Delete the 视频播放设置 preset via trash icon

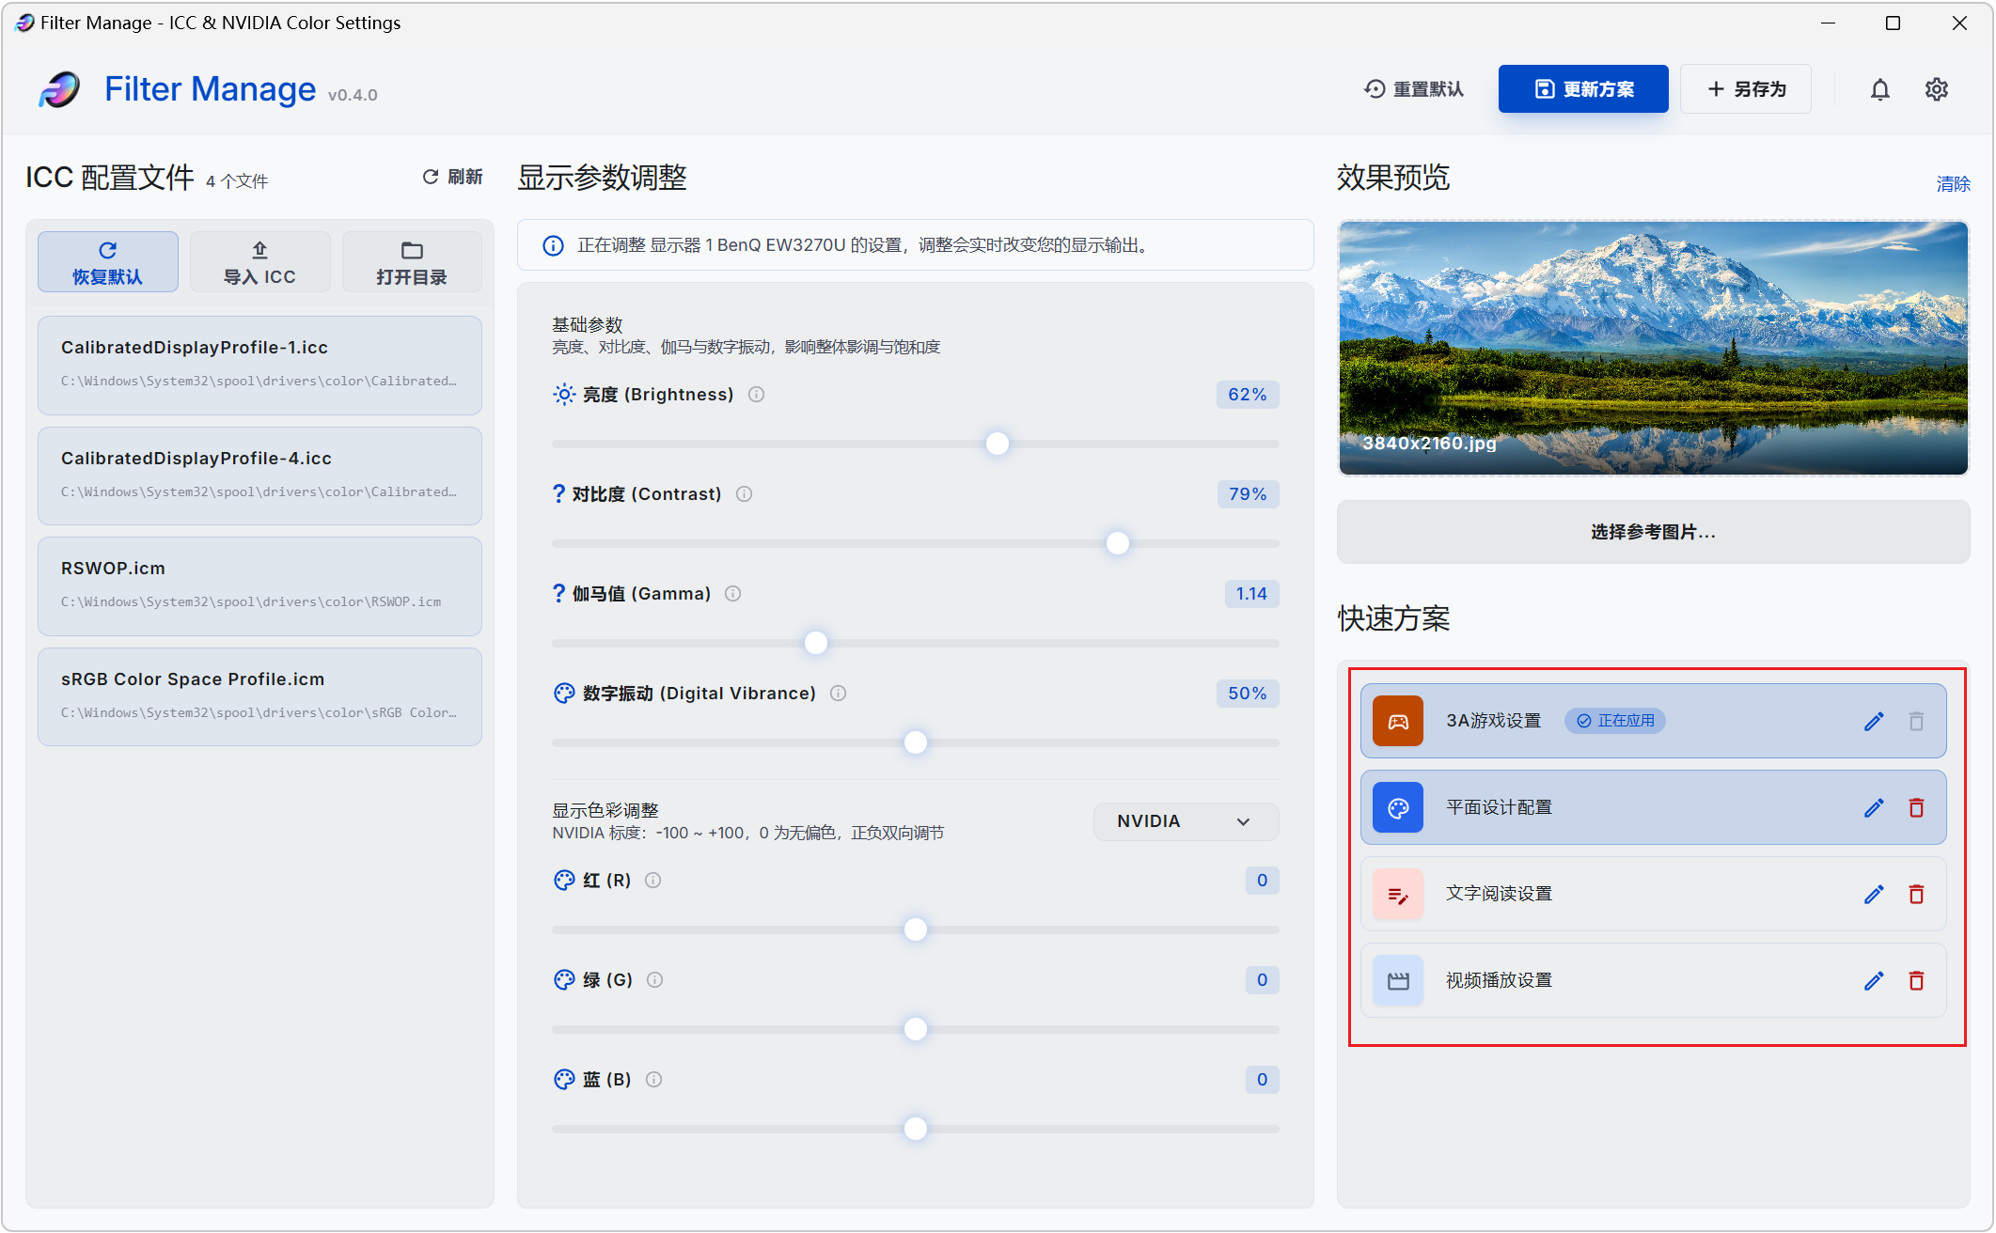(1916, 981)
